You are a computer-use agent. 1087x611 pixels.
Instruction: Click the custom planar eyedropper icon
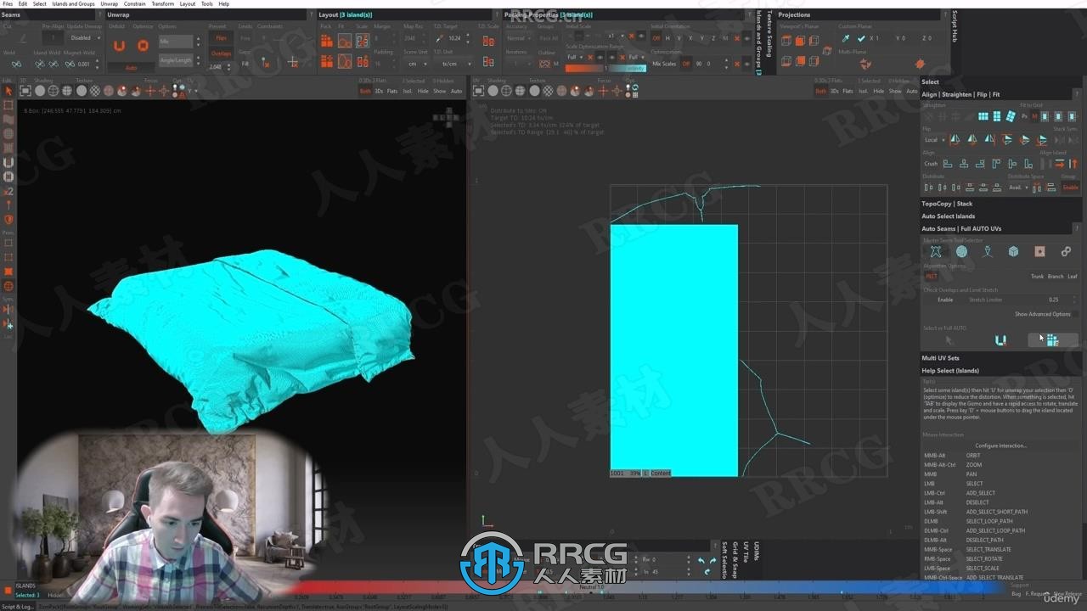coord(845,38)
